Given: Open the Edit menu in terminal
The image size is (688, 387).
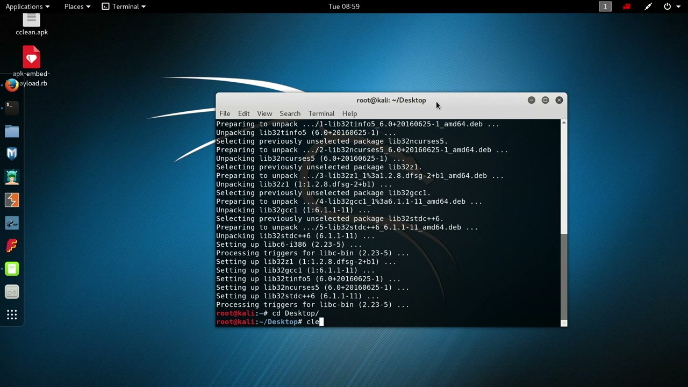Looking at the screenshot, I should coord(243,113).
